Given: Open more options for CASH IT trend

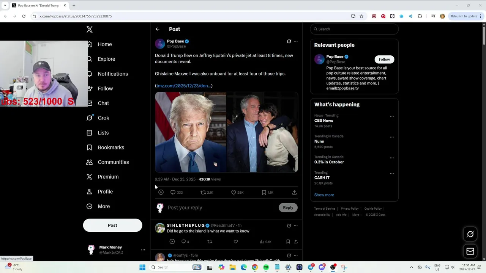Looking at the screenshot, I should click(392, 174).
